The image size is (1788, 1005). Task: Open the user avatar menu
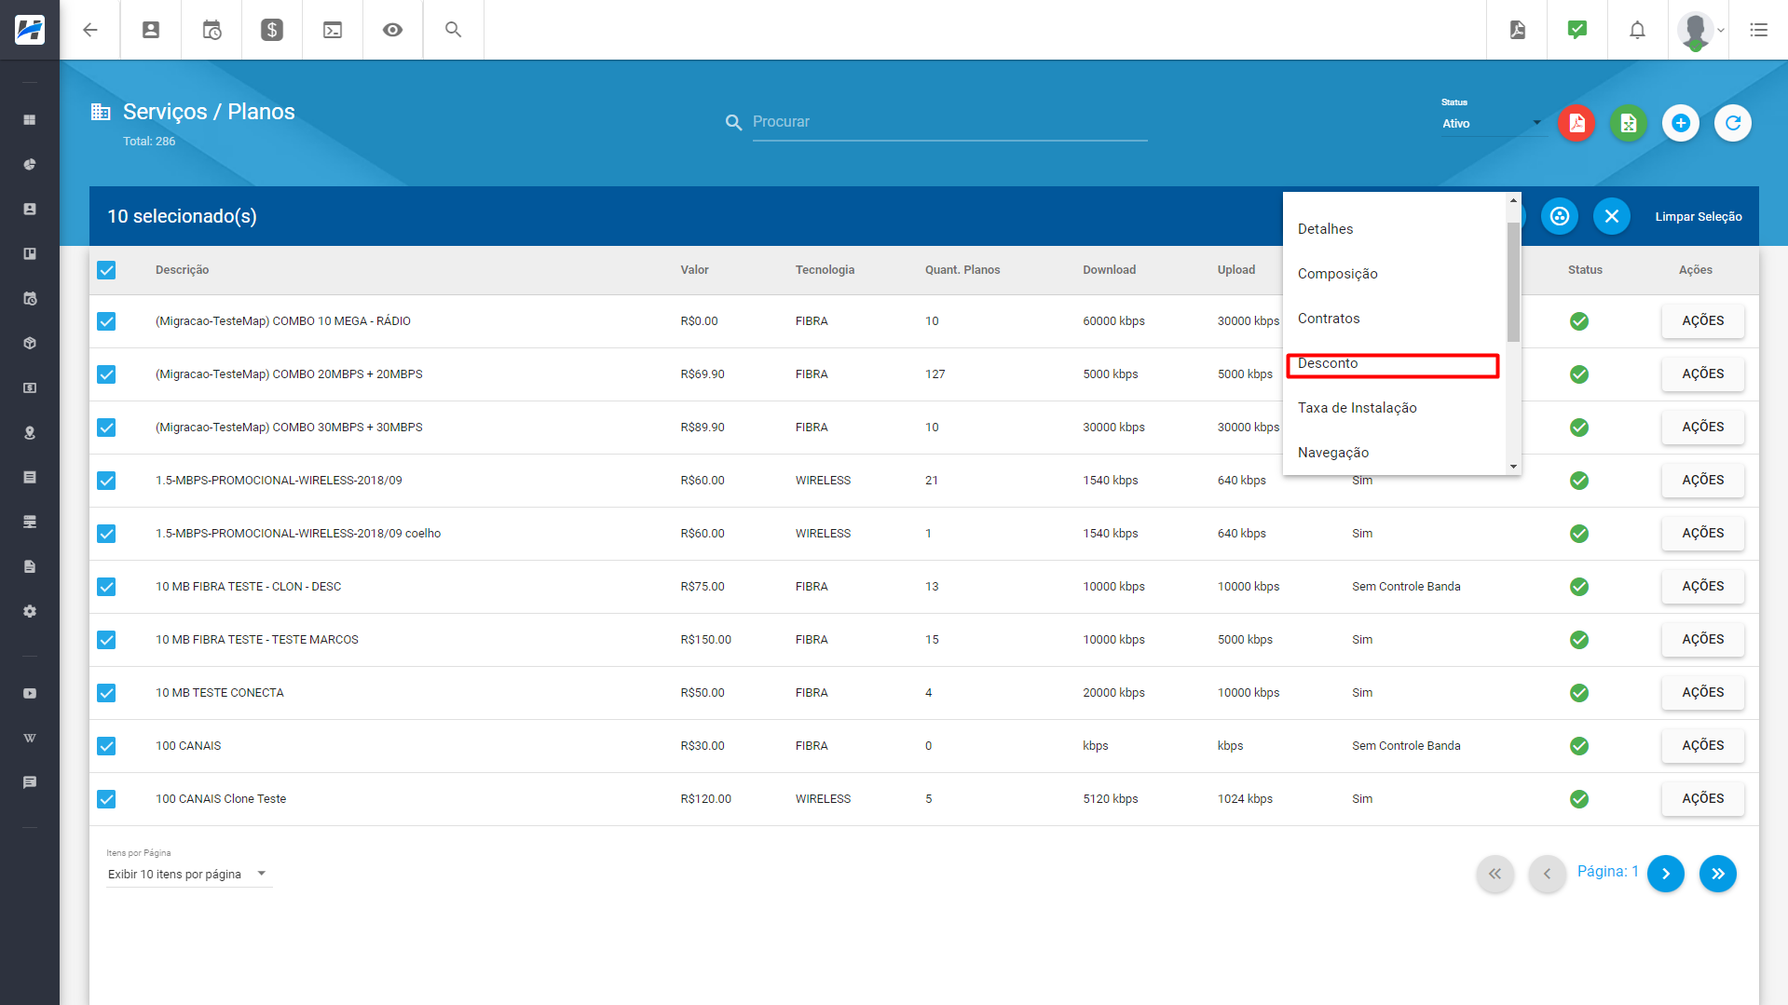[x=1700, y=30]
